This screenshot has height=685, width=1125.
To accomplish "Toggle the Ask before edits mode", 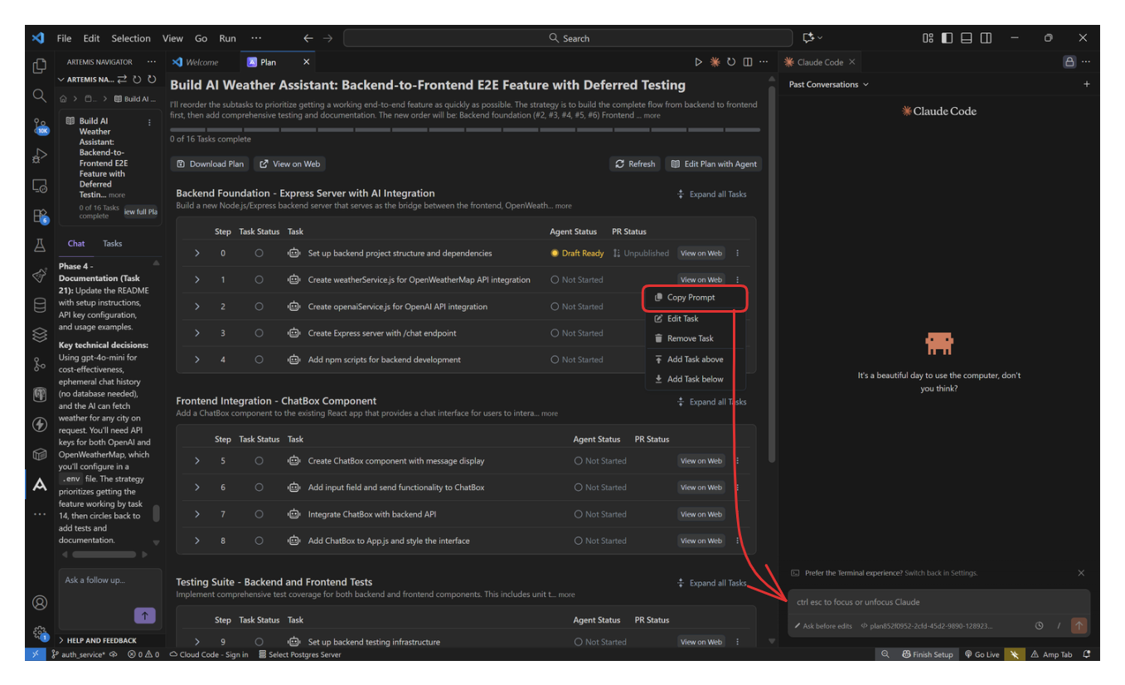I will coord(827,625).
